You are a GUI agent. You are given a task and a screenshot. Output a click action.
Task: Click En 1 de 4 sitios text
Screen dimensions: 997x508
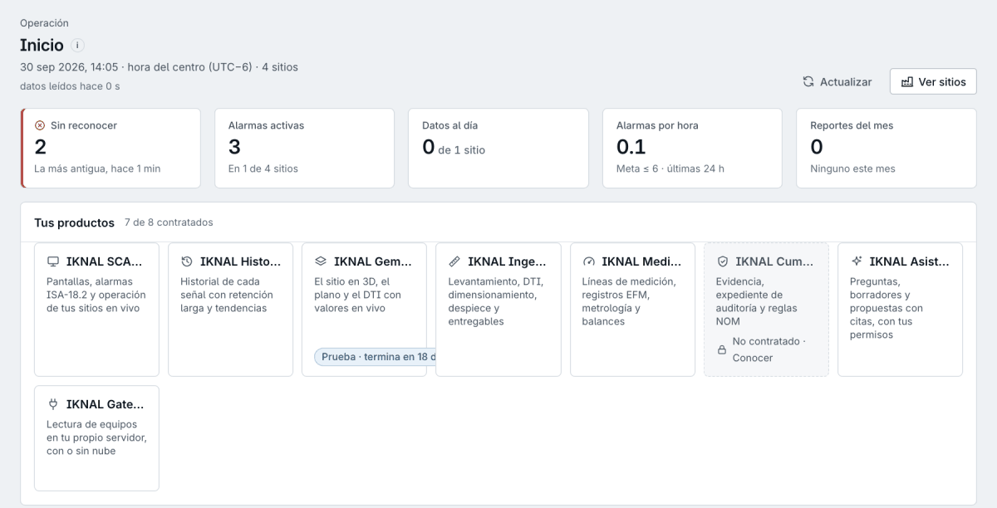click(263, 169)
